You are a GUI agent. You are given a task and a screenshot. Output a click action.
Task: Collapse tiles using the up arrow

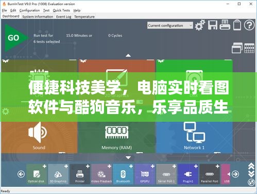128,56
